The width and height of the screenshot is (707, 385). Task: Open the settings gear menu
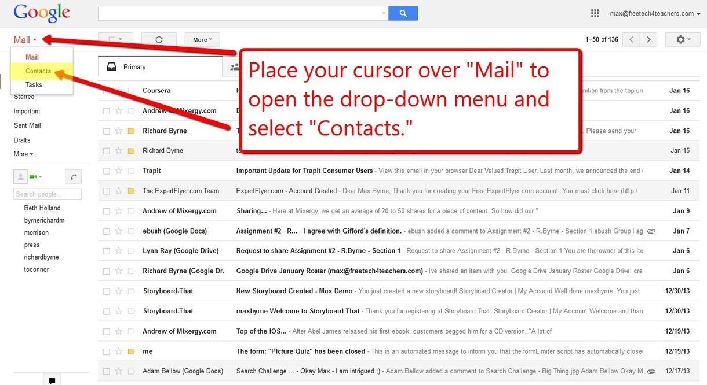coord(683,39)
